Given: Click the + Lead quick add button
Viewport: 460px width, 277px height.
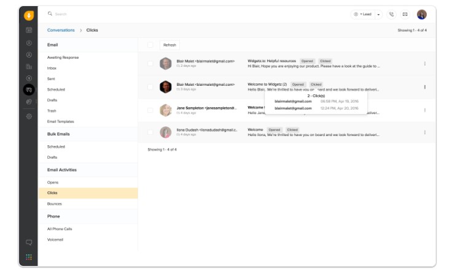Looking at the screenshot, I should (364, 14).
